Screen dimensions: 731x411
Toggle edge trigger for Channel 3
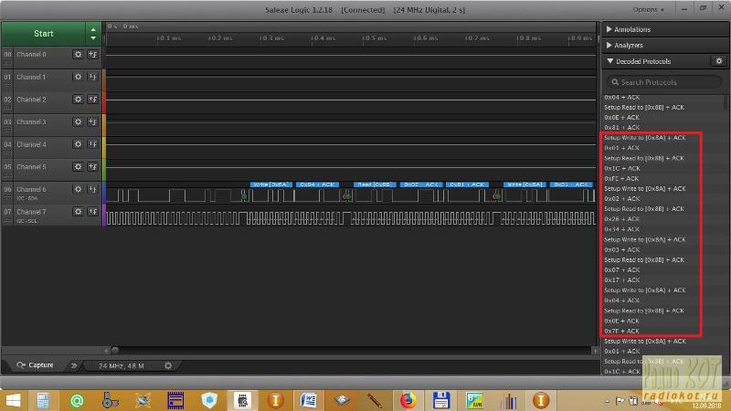pos(93,121)
